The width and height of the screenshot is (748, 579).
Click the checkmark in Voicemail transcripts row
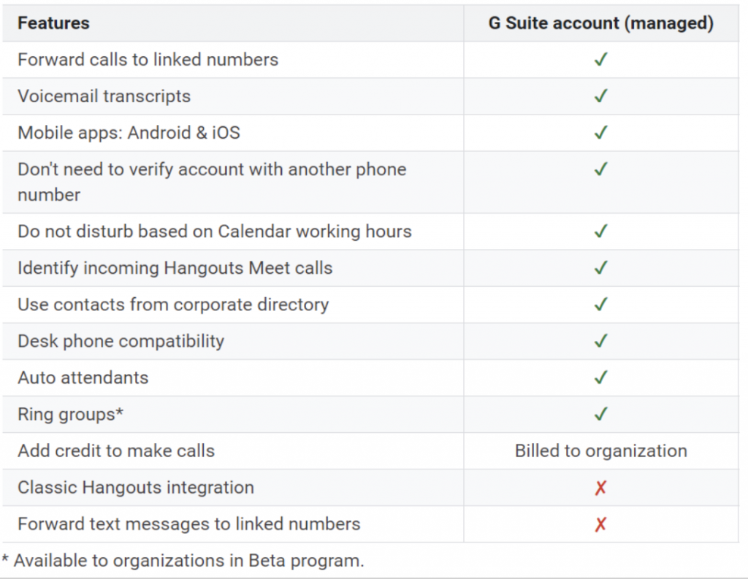[600, 96]
